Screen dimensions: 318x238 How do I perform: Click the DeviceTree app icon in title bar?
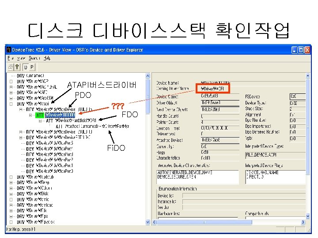(8, 50)
